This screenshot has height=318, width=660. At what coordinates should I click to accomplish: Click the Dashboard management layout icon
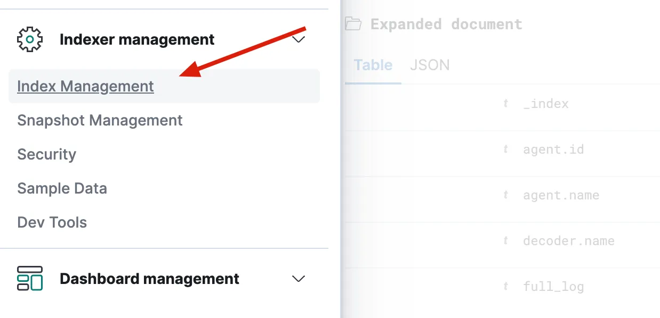30,279
